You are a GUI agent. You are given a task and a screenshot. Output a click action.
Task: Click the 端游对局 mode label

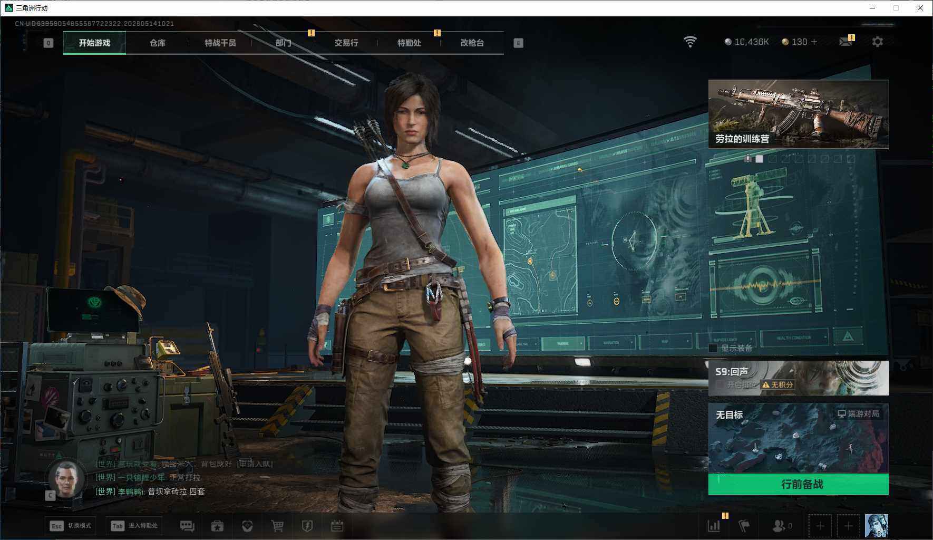pyautogui.click(x=858, y=414)
